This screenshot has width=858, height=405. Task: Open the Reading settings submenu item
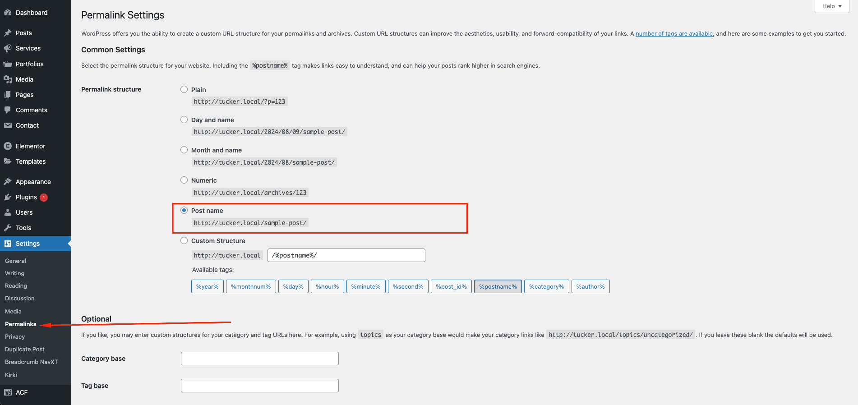pyautogui.click(x=16, y=285)
